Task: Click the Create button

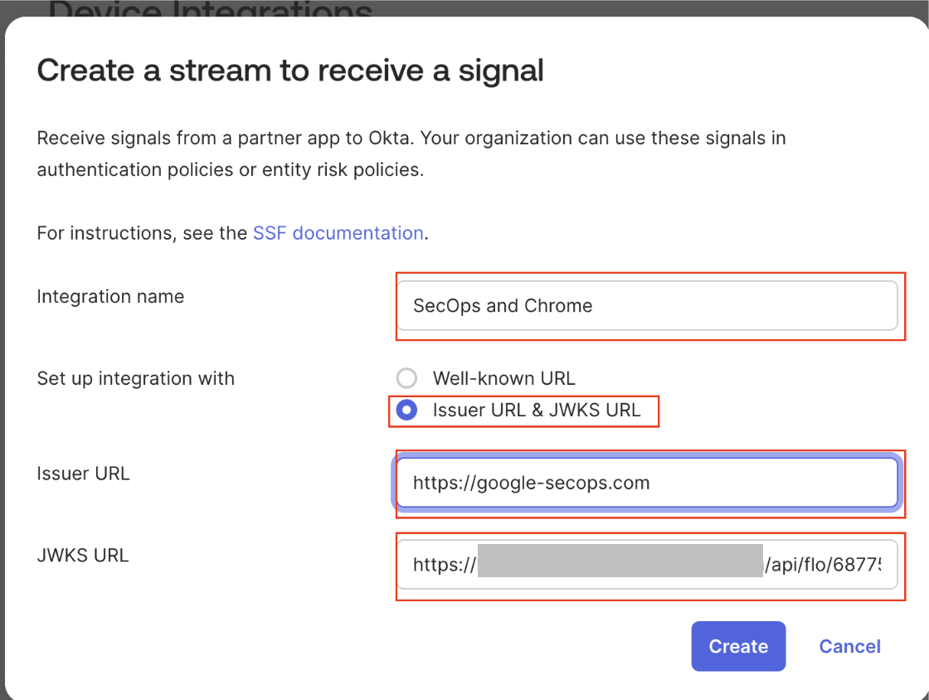Action: pyautogui.click(x=738, y=646)
